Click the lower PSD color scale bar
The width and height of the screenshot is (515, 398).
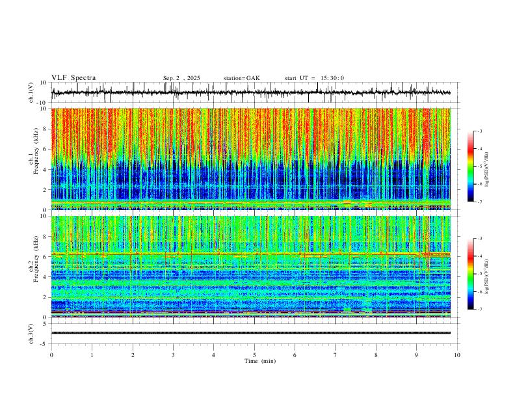(471, 274)
